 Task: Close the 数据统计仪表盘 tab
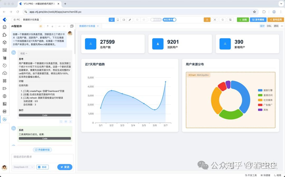click(98, 26)
